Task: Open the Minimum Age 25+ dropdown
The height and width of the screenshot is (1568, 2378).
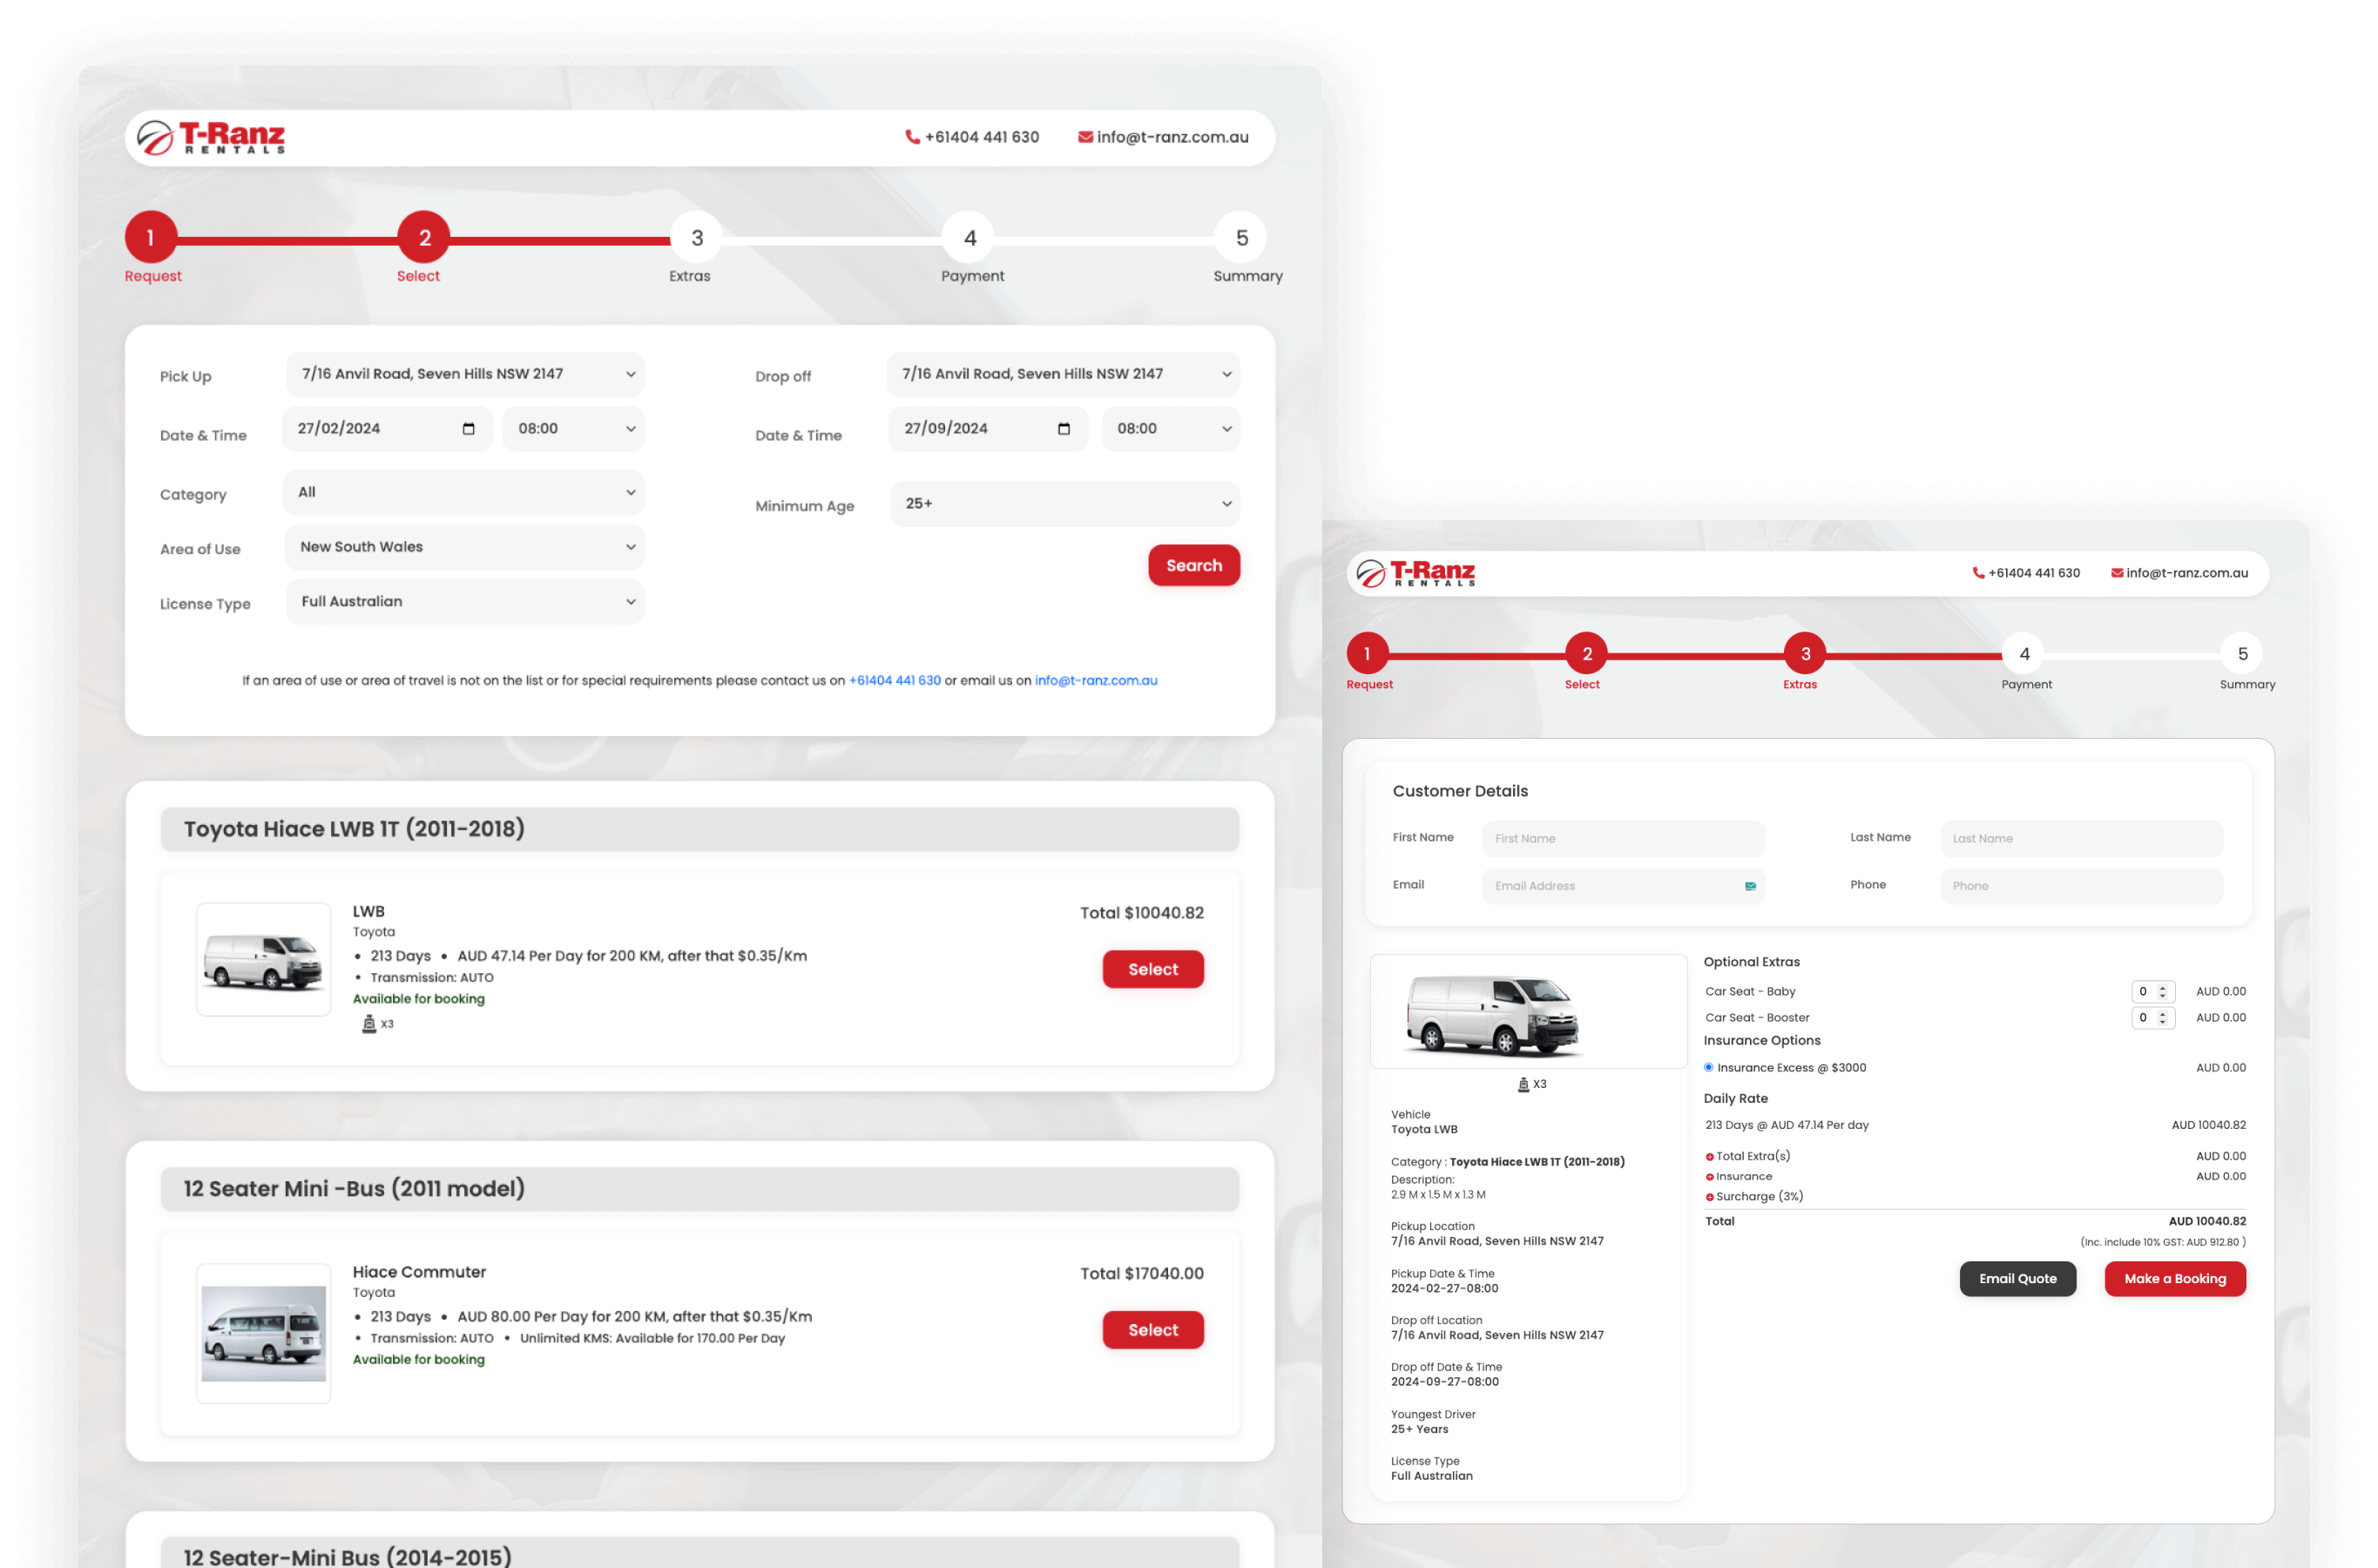Action: 1065,504
